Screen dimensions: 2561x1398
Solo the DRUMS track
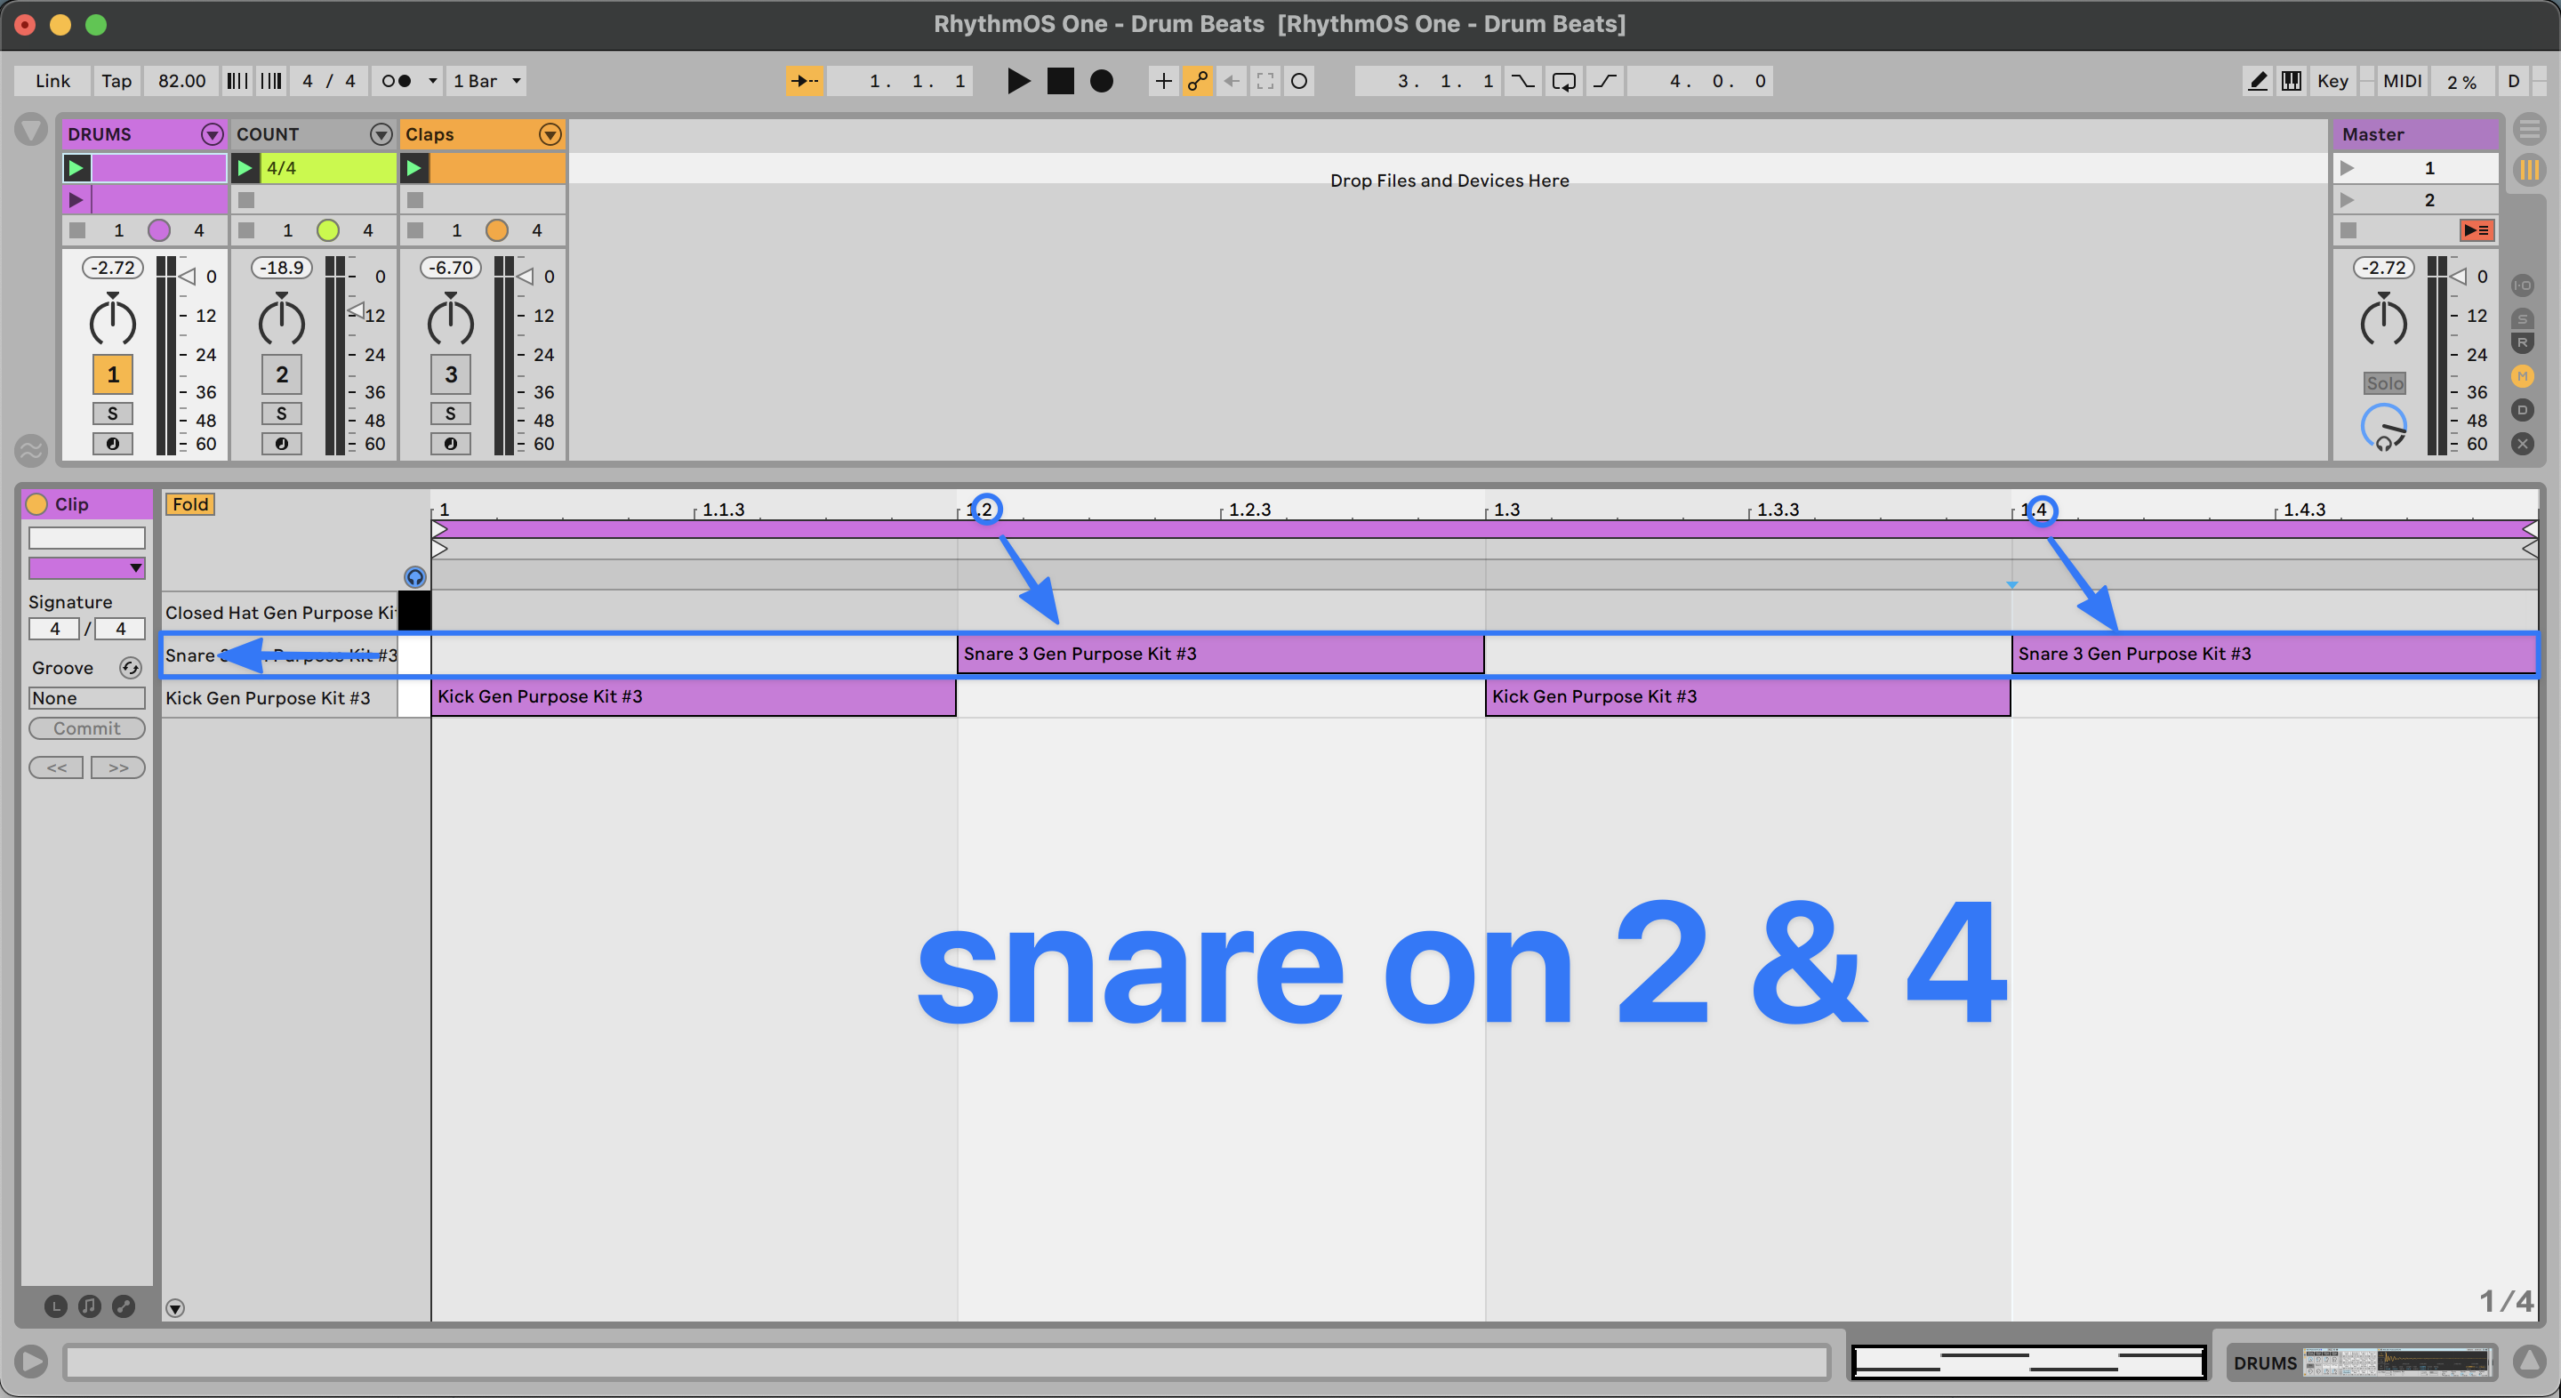[112, 413]
